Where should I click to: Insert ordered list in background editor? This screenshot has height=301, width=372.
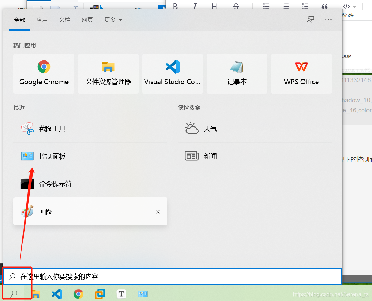(x=285, y=6)
